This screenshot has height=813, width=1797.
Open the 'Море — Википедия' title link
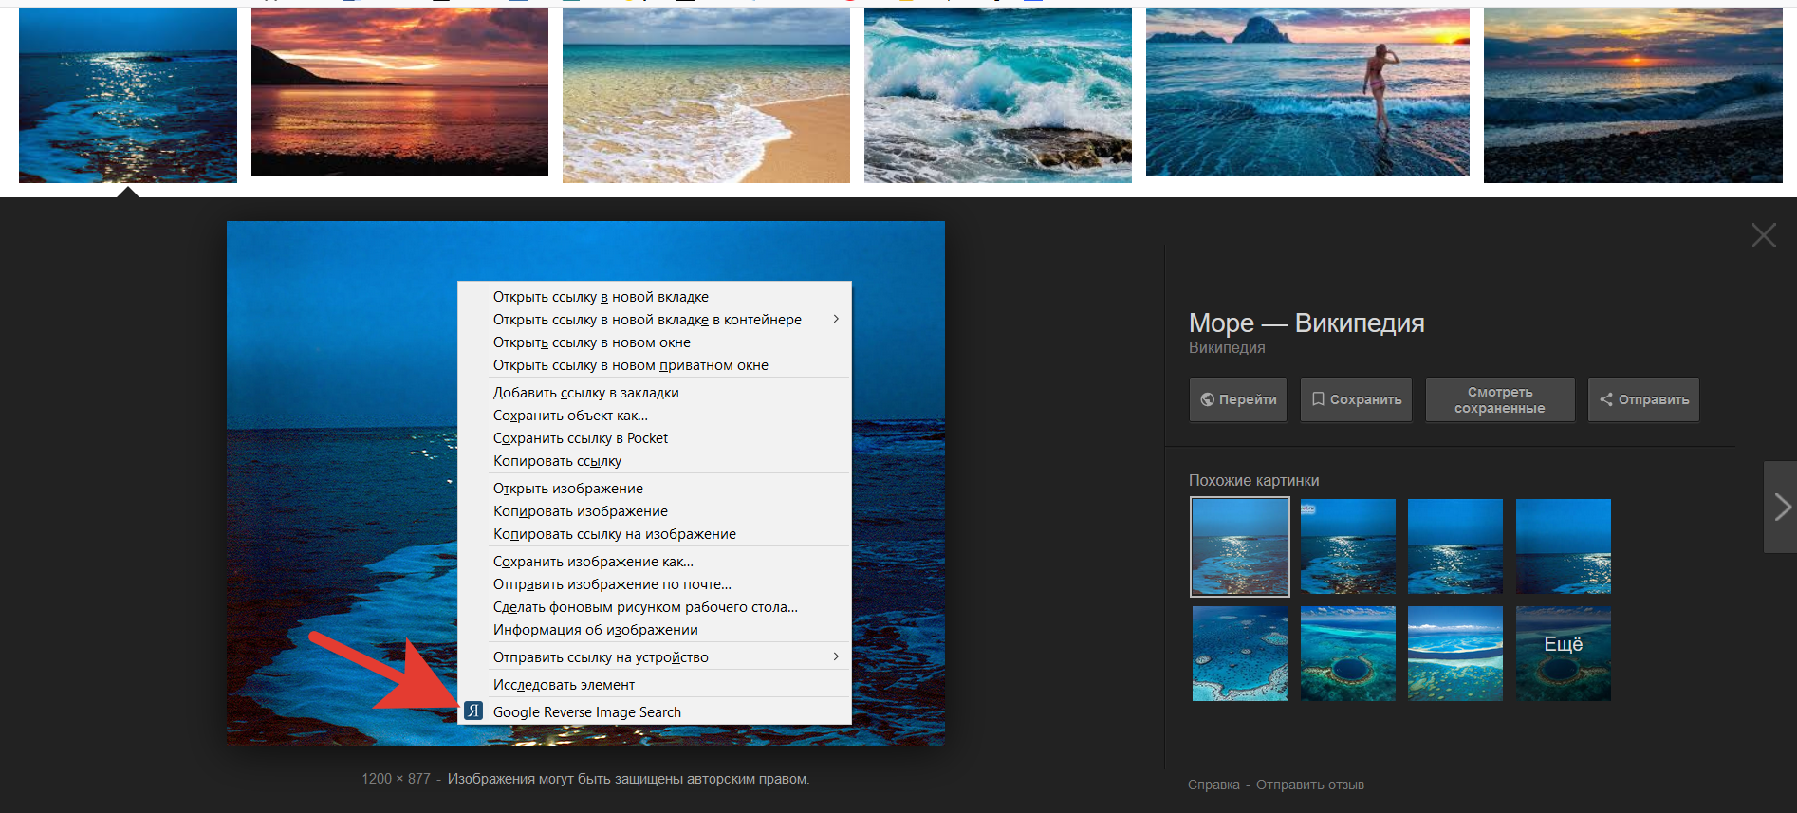pyautogui.click(x=1306, y=323)
